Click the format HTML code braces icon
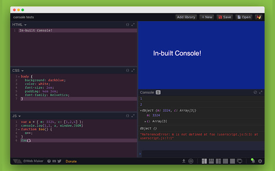Image resolution: width=275 pixels, height=171 pixels. click(x=128, y=25)
